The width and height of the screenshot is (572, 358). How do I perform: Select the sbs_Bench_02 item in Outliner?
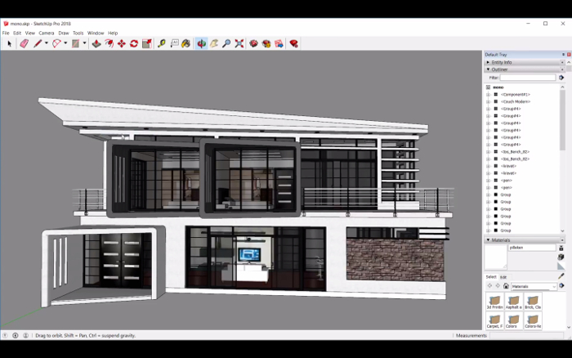tap(515, 151)
